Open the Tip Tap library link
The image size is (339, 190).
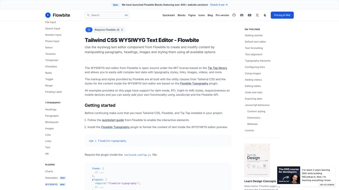(217, 68)
